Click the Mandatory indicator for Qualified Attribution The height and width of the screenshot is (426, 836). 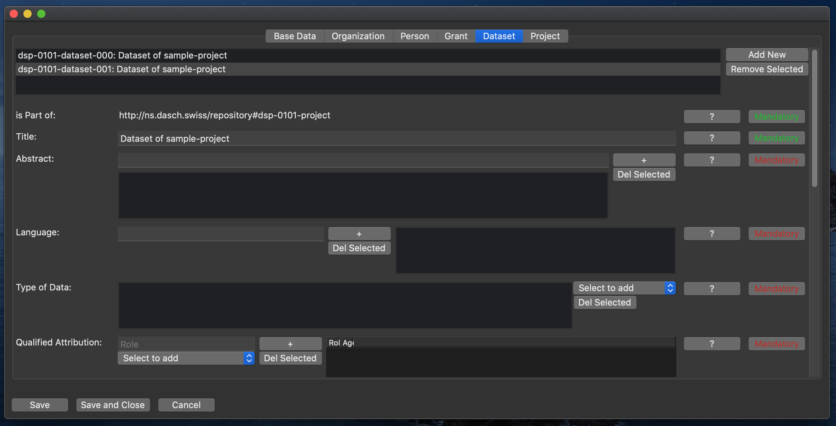click(x=776, y=344)
